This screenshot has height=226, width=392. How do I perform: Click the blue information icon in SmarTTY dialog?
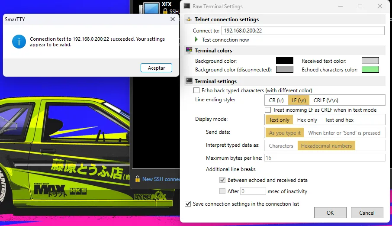pyautogui.click(x=19, y=42)
